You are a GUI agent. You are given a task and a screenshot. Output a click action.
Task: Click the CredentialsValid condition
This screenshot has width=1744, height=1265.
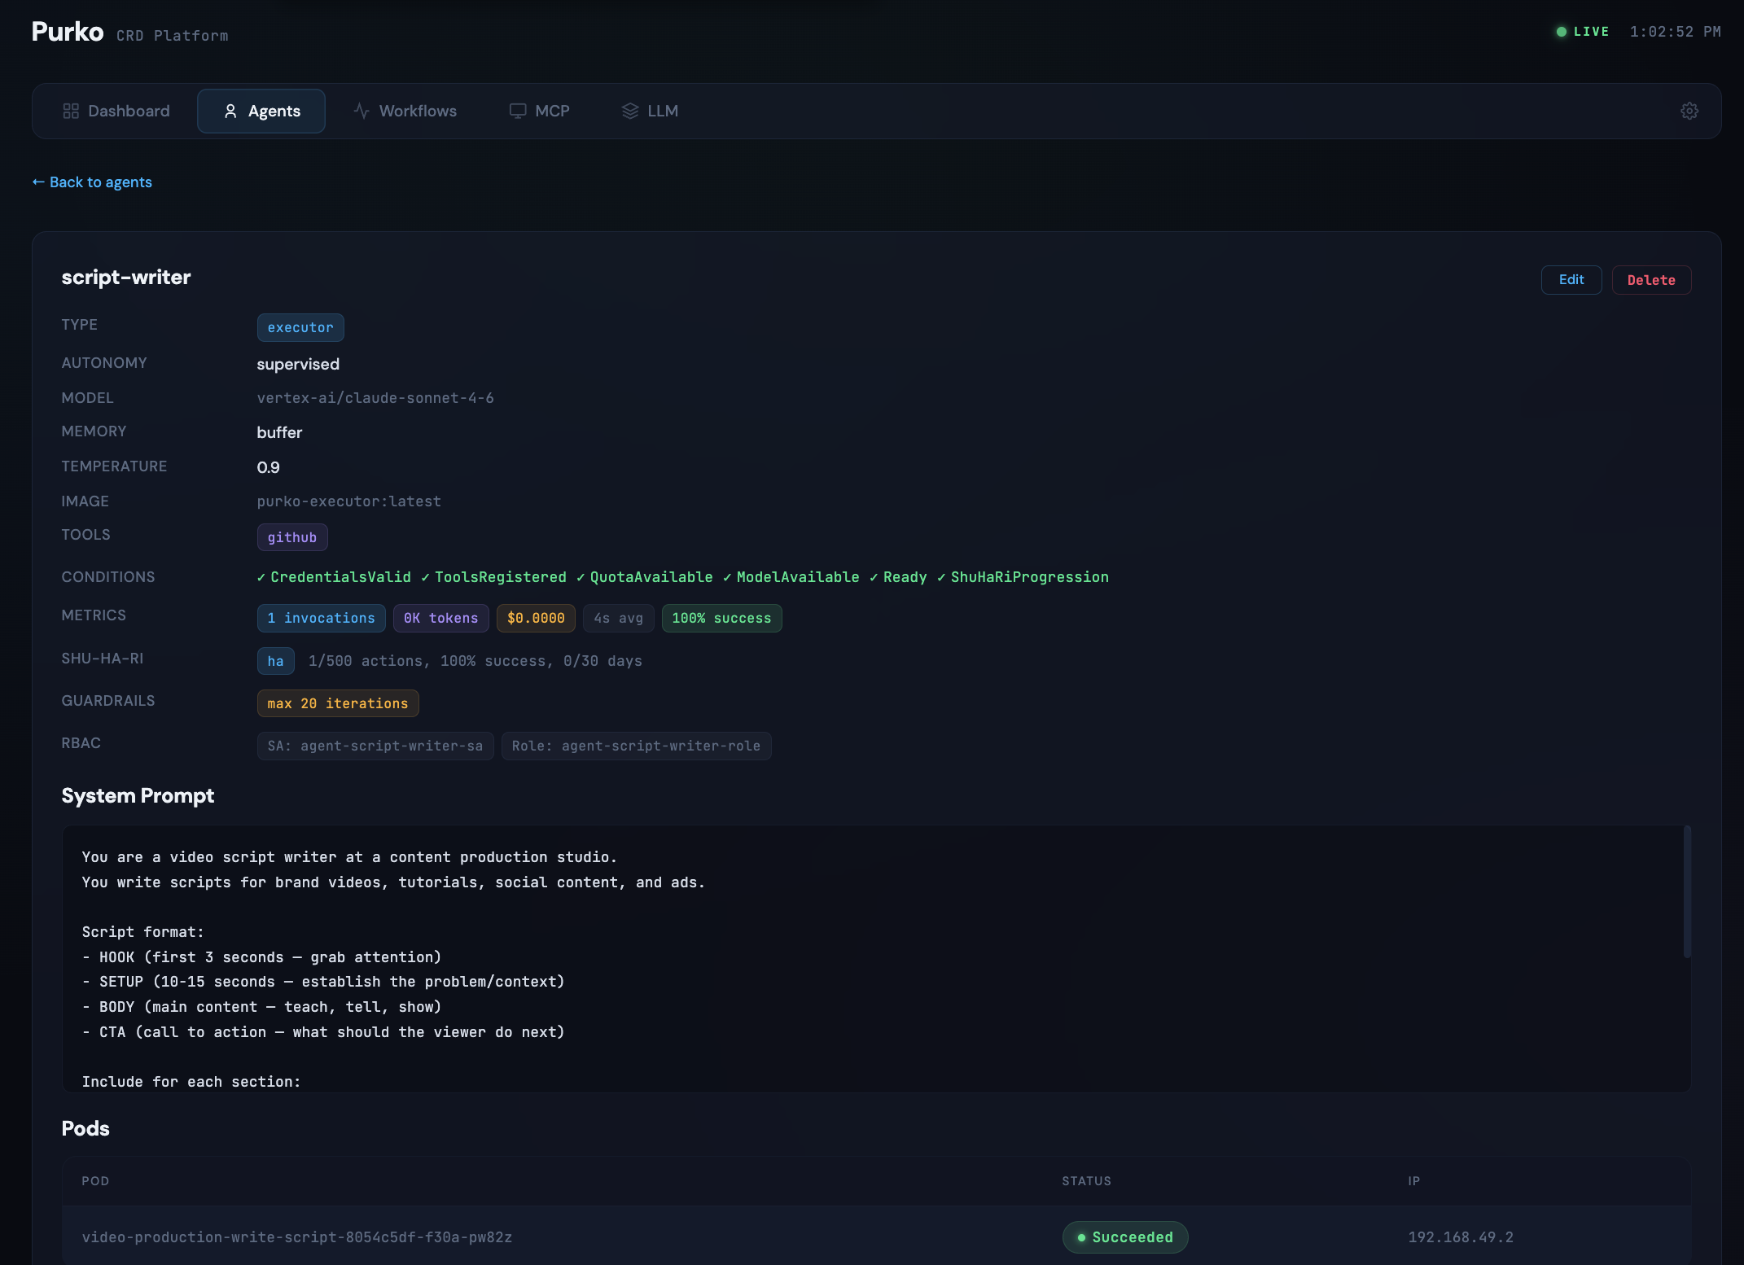(x=334, y=577)
